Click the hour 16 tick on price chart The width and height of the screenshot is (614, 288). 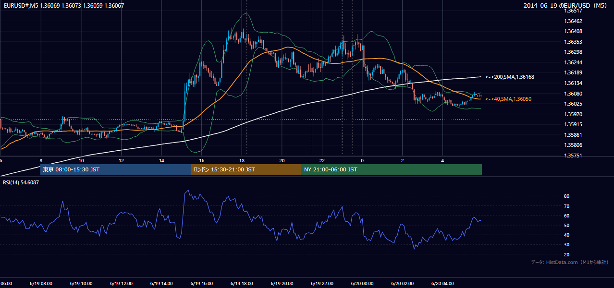(201, 160)
